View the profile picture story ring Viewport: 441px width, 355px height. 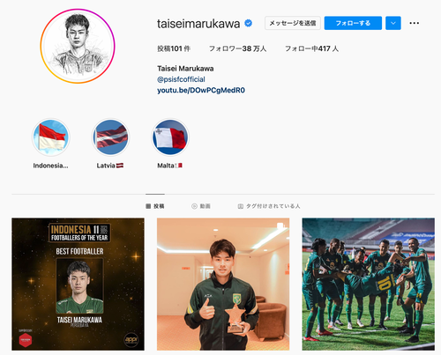coord(78,46)
